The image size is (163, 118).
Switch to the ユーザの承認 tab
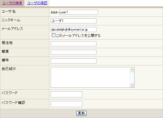pos(37,3)
